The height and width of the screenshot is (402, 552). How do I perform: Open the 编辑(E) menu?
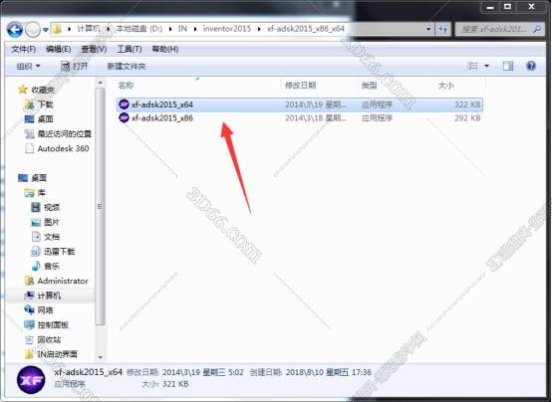(x=58, y=49)
